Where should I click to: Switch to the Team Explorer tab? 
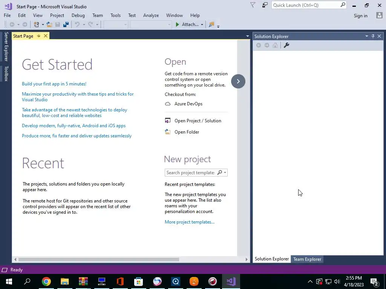pyautogui.click(x=307, y=259)
